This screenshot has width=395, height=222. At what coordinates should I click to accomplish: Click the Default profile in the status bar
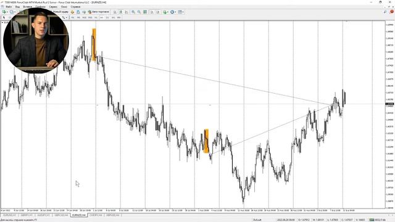257,220
